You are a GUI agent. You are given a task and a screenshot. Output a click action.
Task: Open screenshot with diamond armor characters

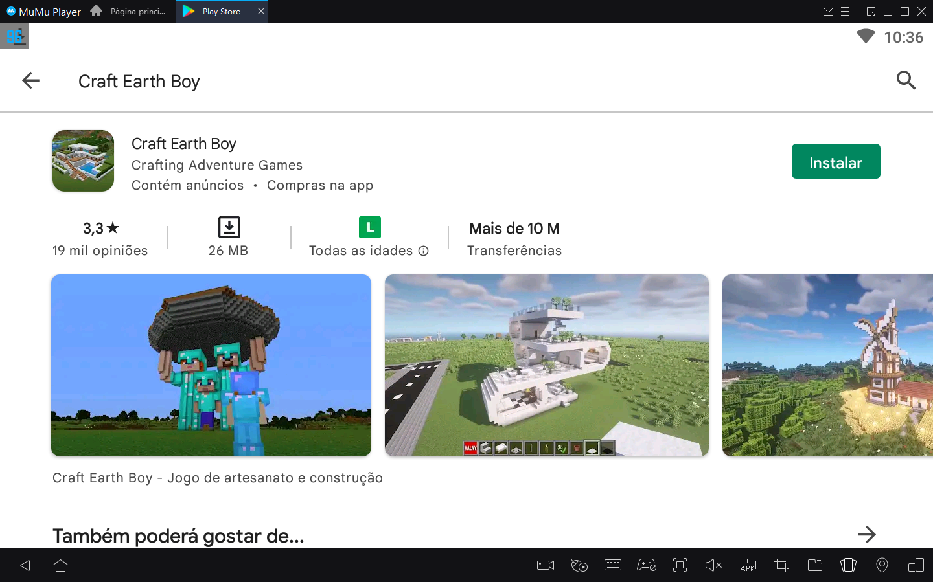211,365
